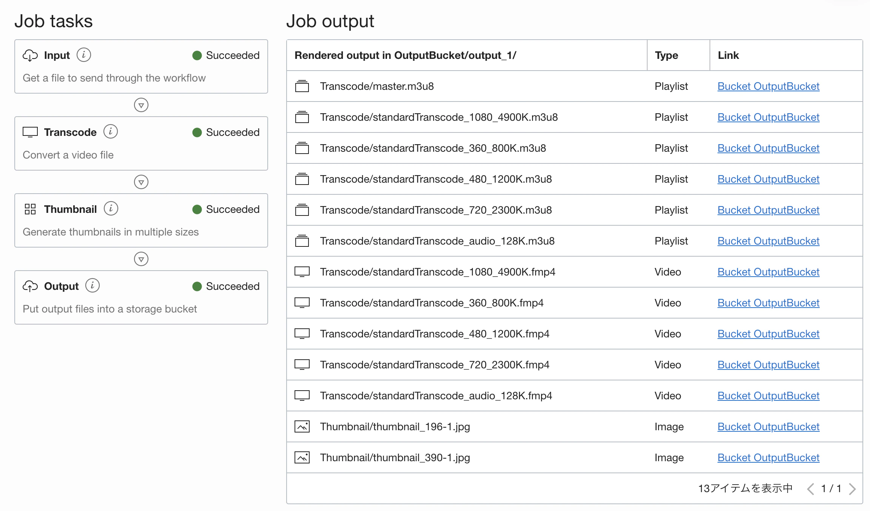
Task: Click the playlist icon for standardTranscode_audio_128K.m3u8
Action: 302,241
